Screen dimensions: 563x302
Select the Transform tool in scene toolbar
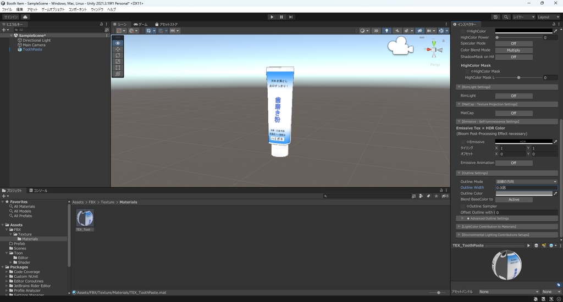[118, 74]
